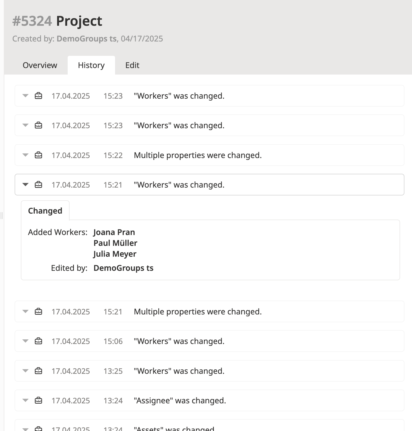Open the Edit tab
Image resolution: width=412 pixels, height=431 pixels.
[132, 65]
